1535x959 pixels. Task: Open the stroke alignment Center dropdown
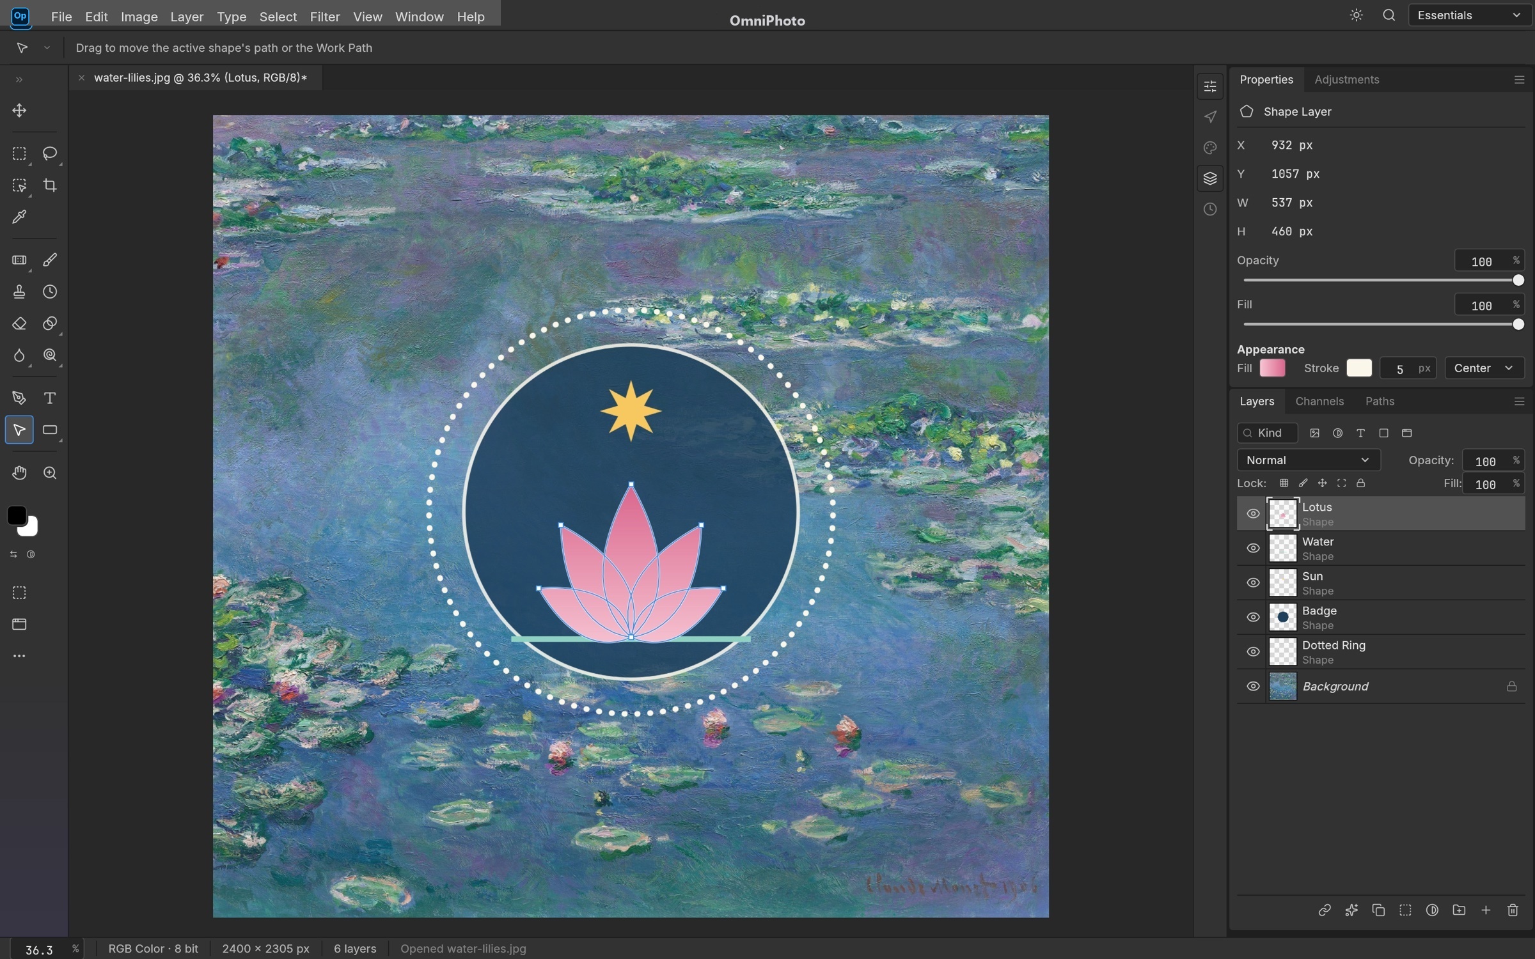point(1484,368)
